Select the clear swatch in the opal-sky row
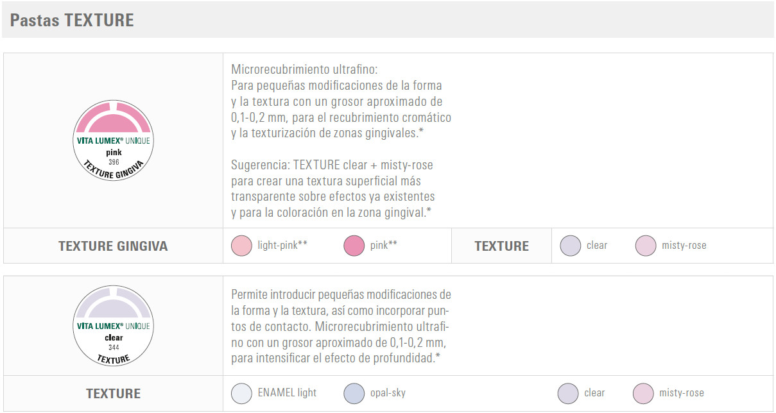776x413 pixels. [568, 393]
